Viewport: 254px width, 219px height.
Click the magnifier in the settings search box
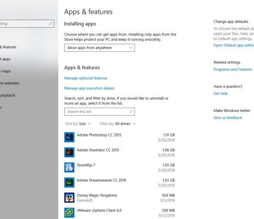click(x=50, y=24)
